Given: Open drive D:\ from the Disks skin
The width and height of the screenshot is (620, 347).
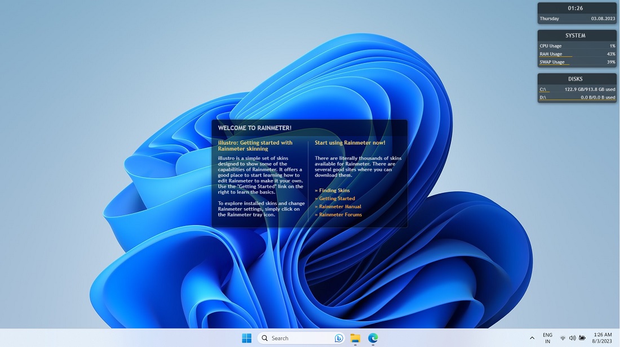Looking at the screenshot, I should 543,97.
